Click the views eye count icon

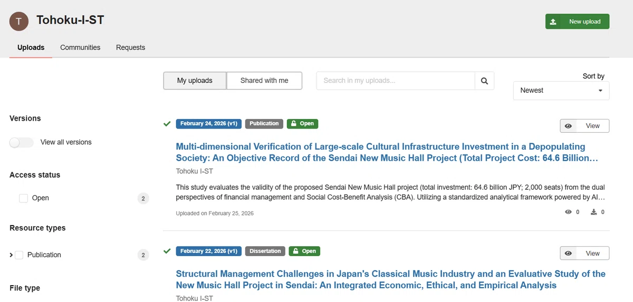pos(569,212)
